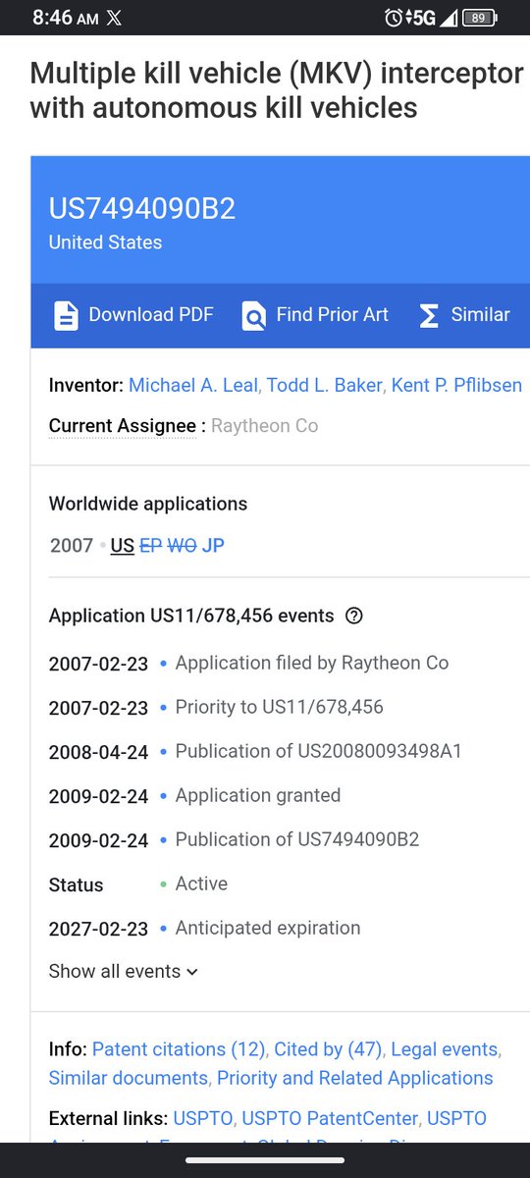530x1178 pixels.
Task: Select the WO worldwide application
Action: [182, 546]
